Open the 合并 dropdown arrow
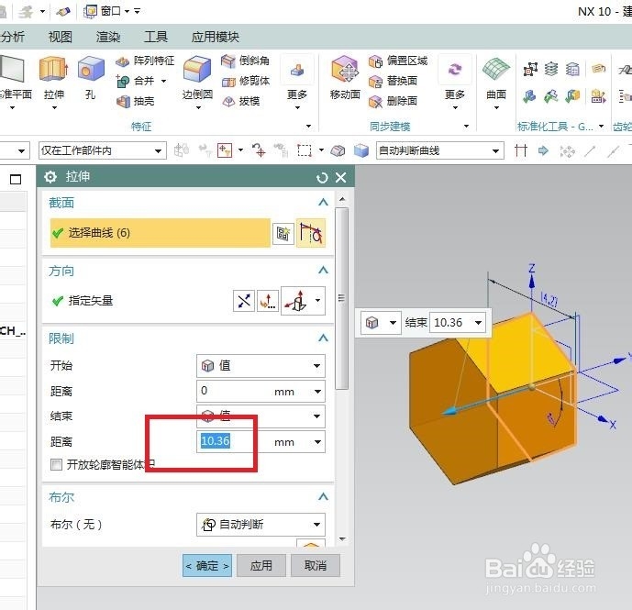 (x=163, y=81)
